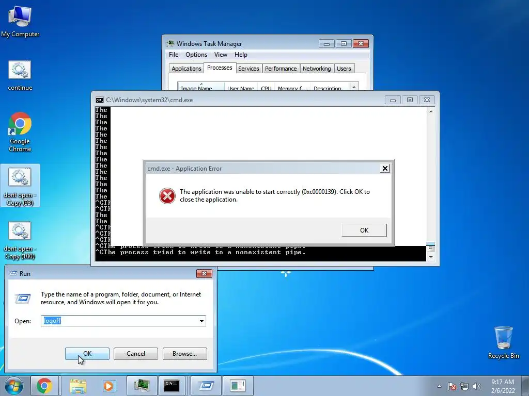The width and height of the screenshot is (529, 396).
Task: Open Action Center flag tray icon
Action: pos(452,386)
